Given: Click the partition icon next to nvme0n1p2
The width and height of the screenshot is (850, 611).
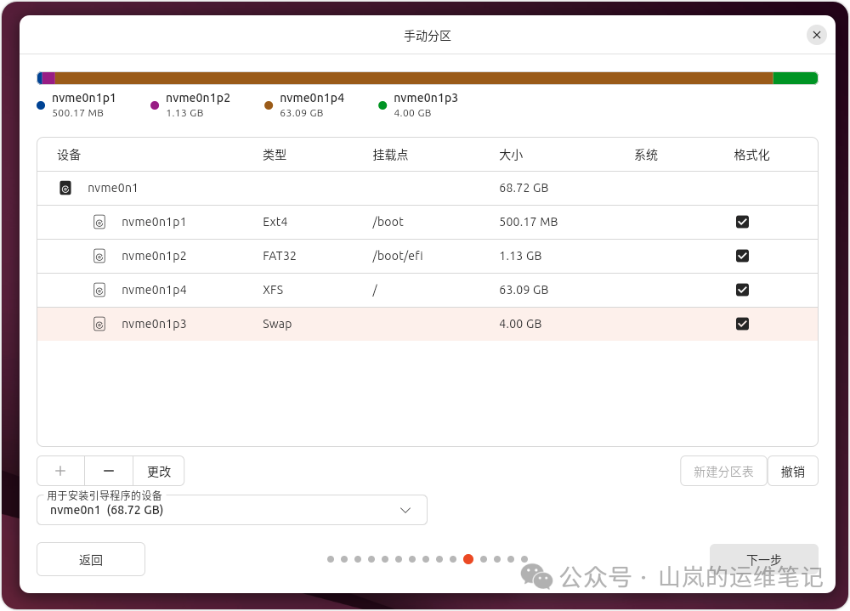Looking at the screenshot, I should pyautogui.click(x=99, y=256).
